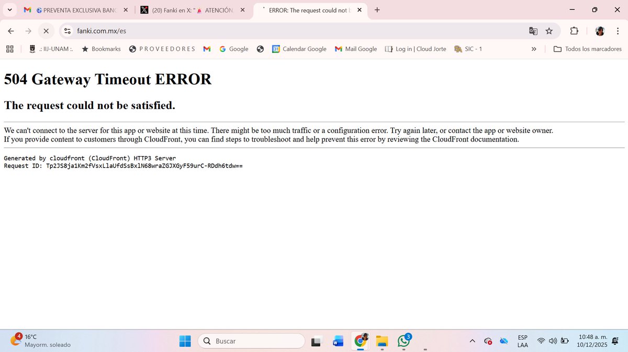Screen dimensions: 628x352
Task: Translate this page icon
Action: pyautogui.click(x=533, y=31)
